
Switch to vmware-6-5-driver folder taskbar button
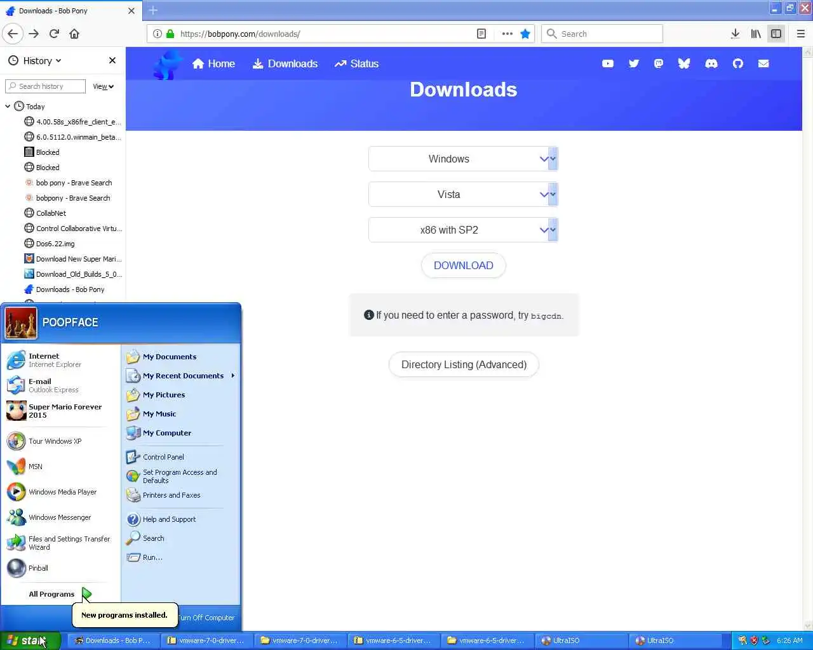click(x=488, y=640)
